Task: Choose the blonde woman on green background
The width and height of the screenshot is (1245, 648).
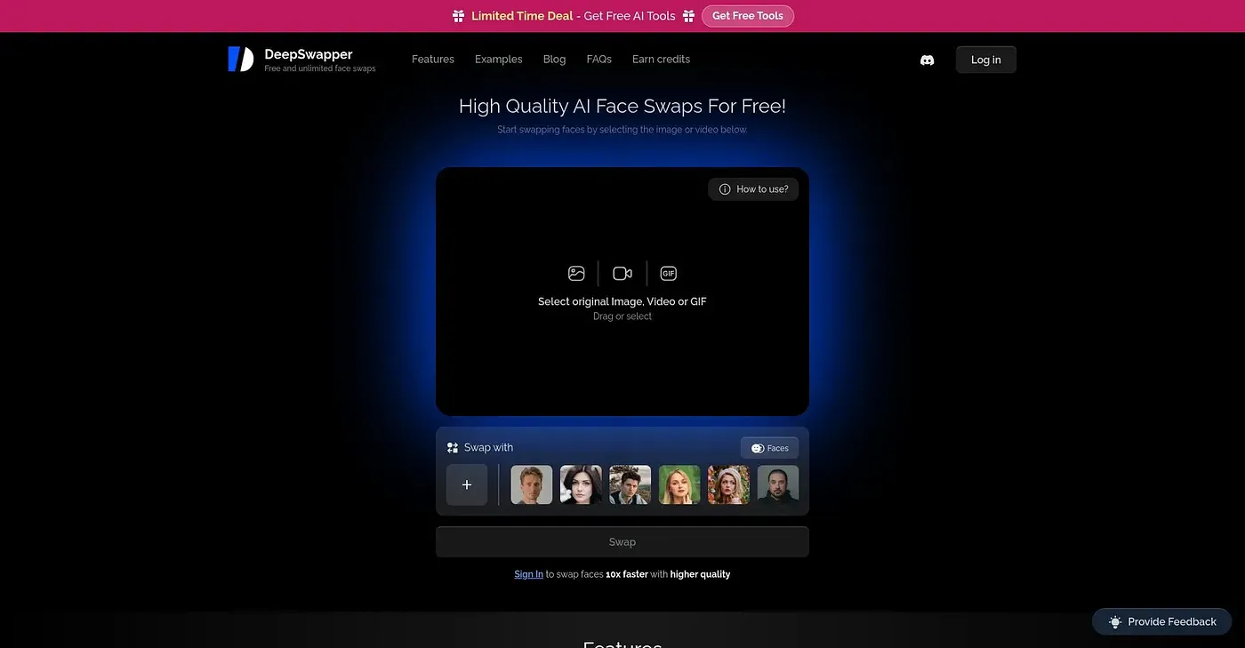Action: pyautogui.click(x=679, y=485)
